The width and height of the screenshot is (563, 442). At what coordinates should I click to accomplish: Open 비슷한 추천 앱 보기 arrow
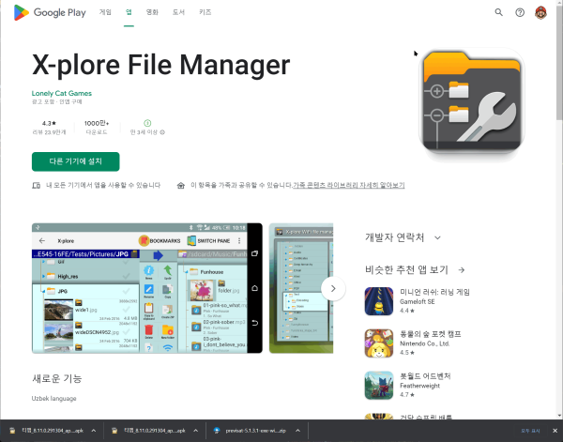[462, 270]
